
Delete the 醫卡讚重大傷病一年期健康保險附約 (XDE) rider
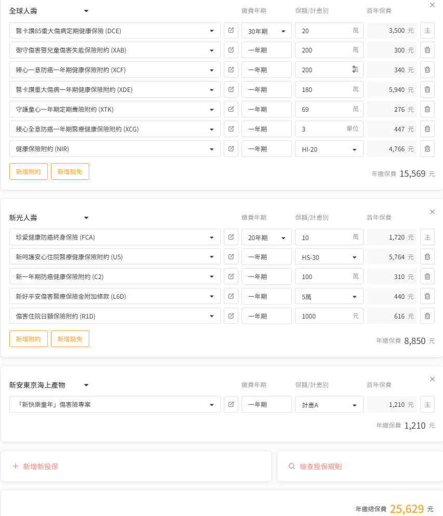pyautogui.click(x=427, y=89)
